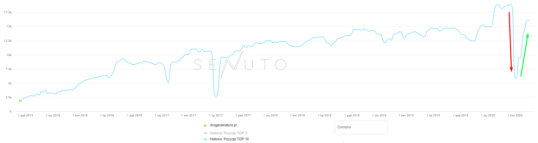
Task: Click the '1 sty 2018' axis label
Action: 271,115
